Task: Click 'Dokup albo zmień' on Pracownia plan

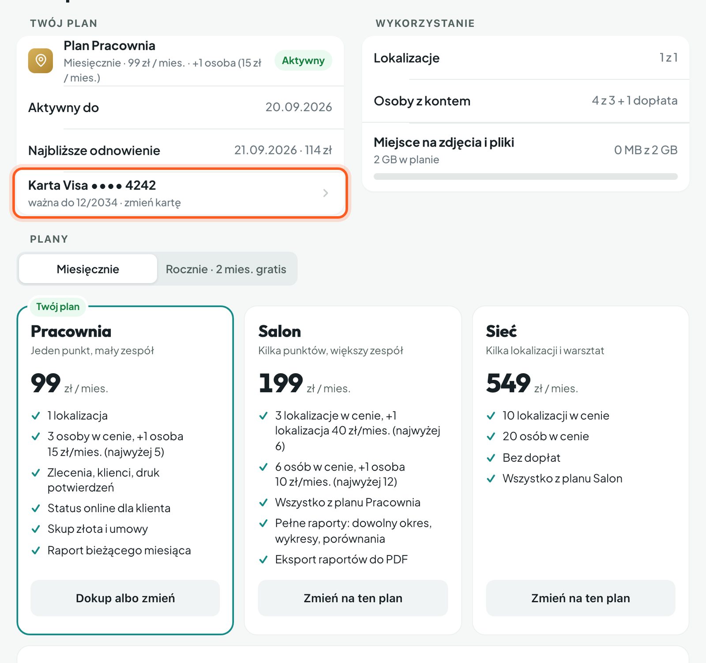Action: click(125, 598)
